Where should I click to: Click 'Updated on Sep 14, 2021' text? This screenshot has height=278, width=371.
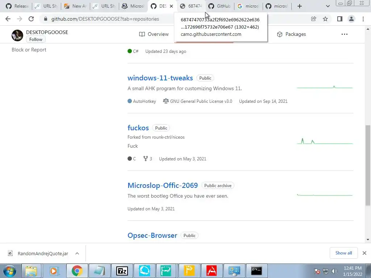tap(263, 101)
